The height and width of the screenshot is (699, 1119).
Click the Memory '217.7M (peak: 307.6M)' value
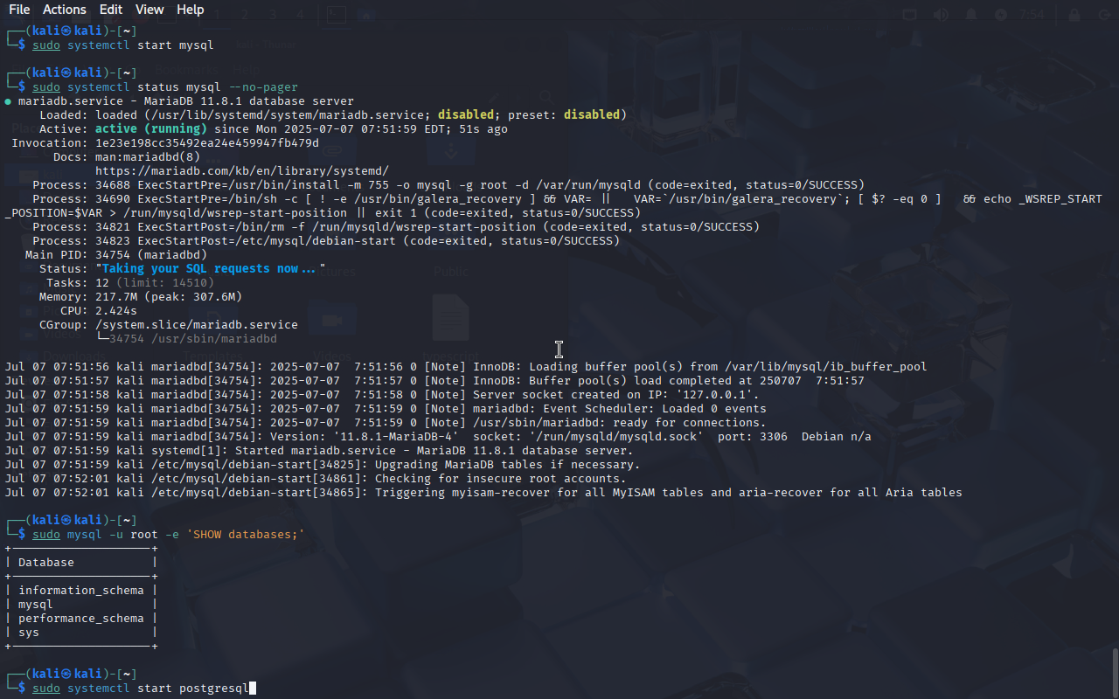(x=168, y=297)
